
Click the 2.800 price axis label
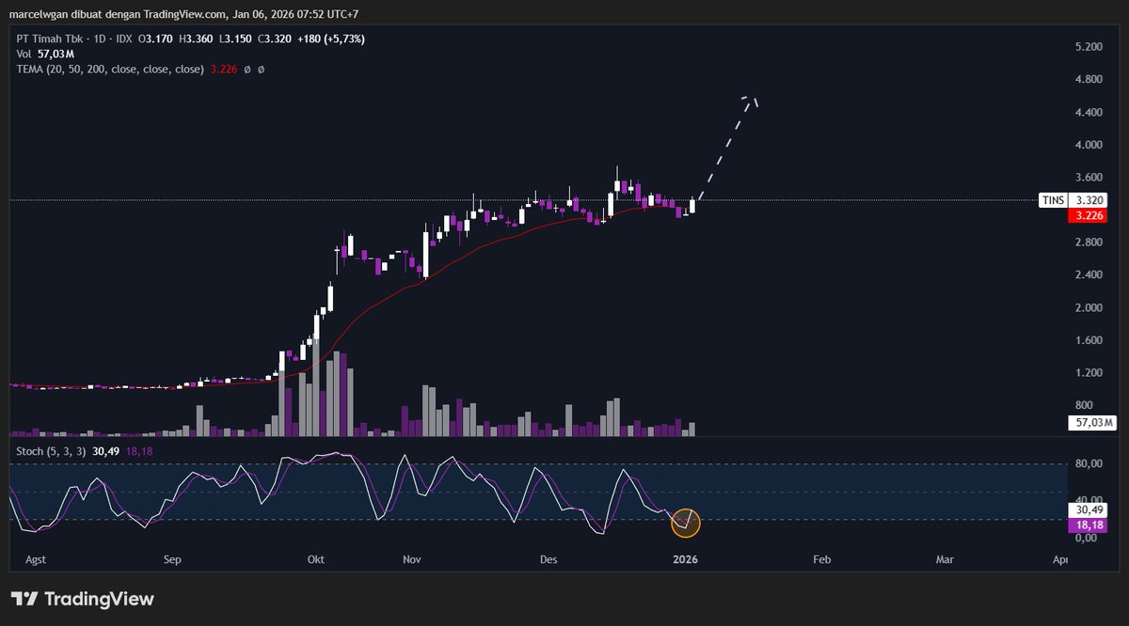(x=1088, y=243)
